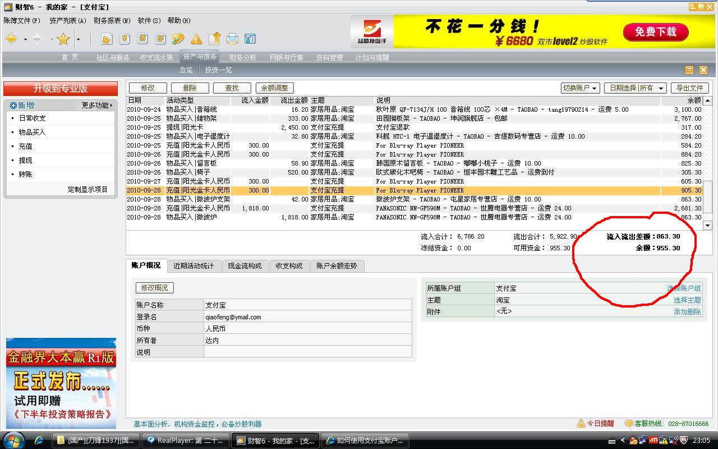Click the 存 toolbar icon
718x449 pixels.
(160, 39)
